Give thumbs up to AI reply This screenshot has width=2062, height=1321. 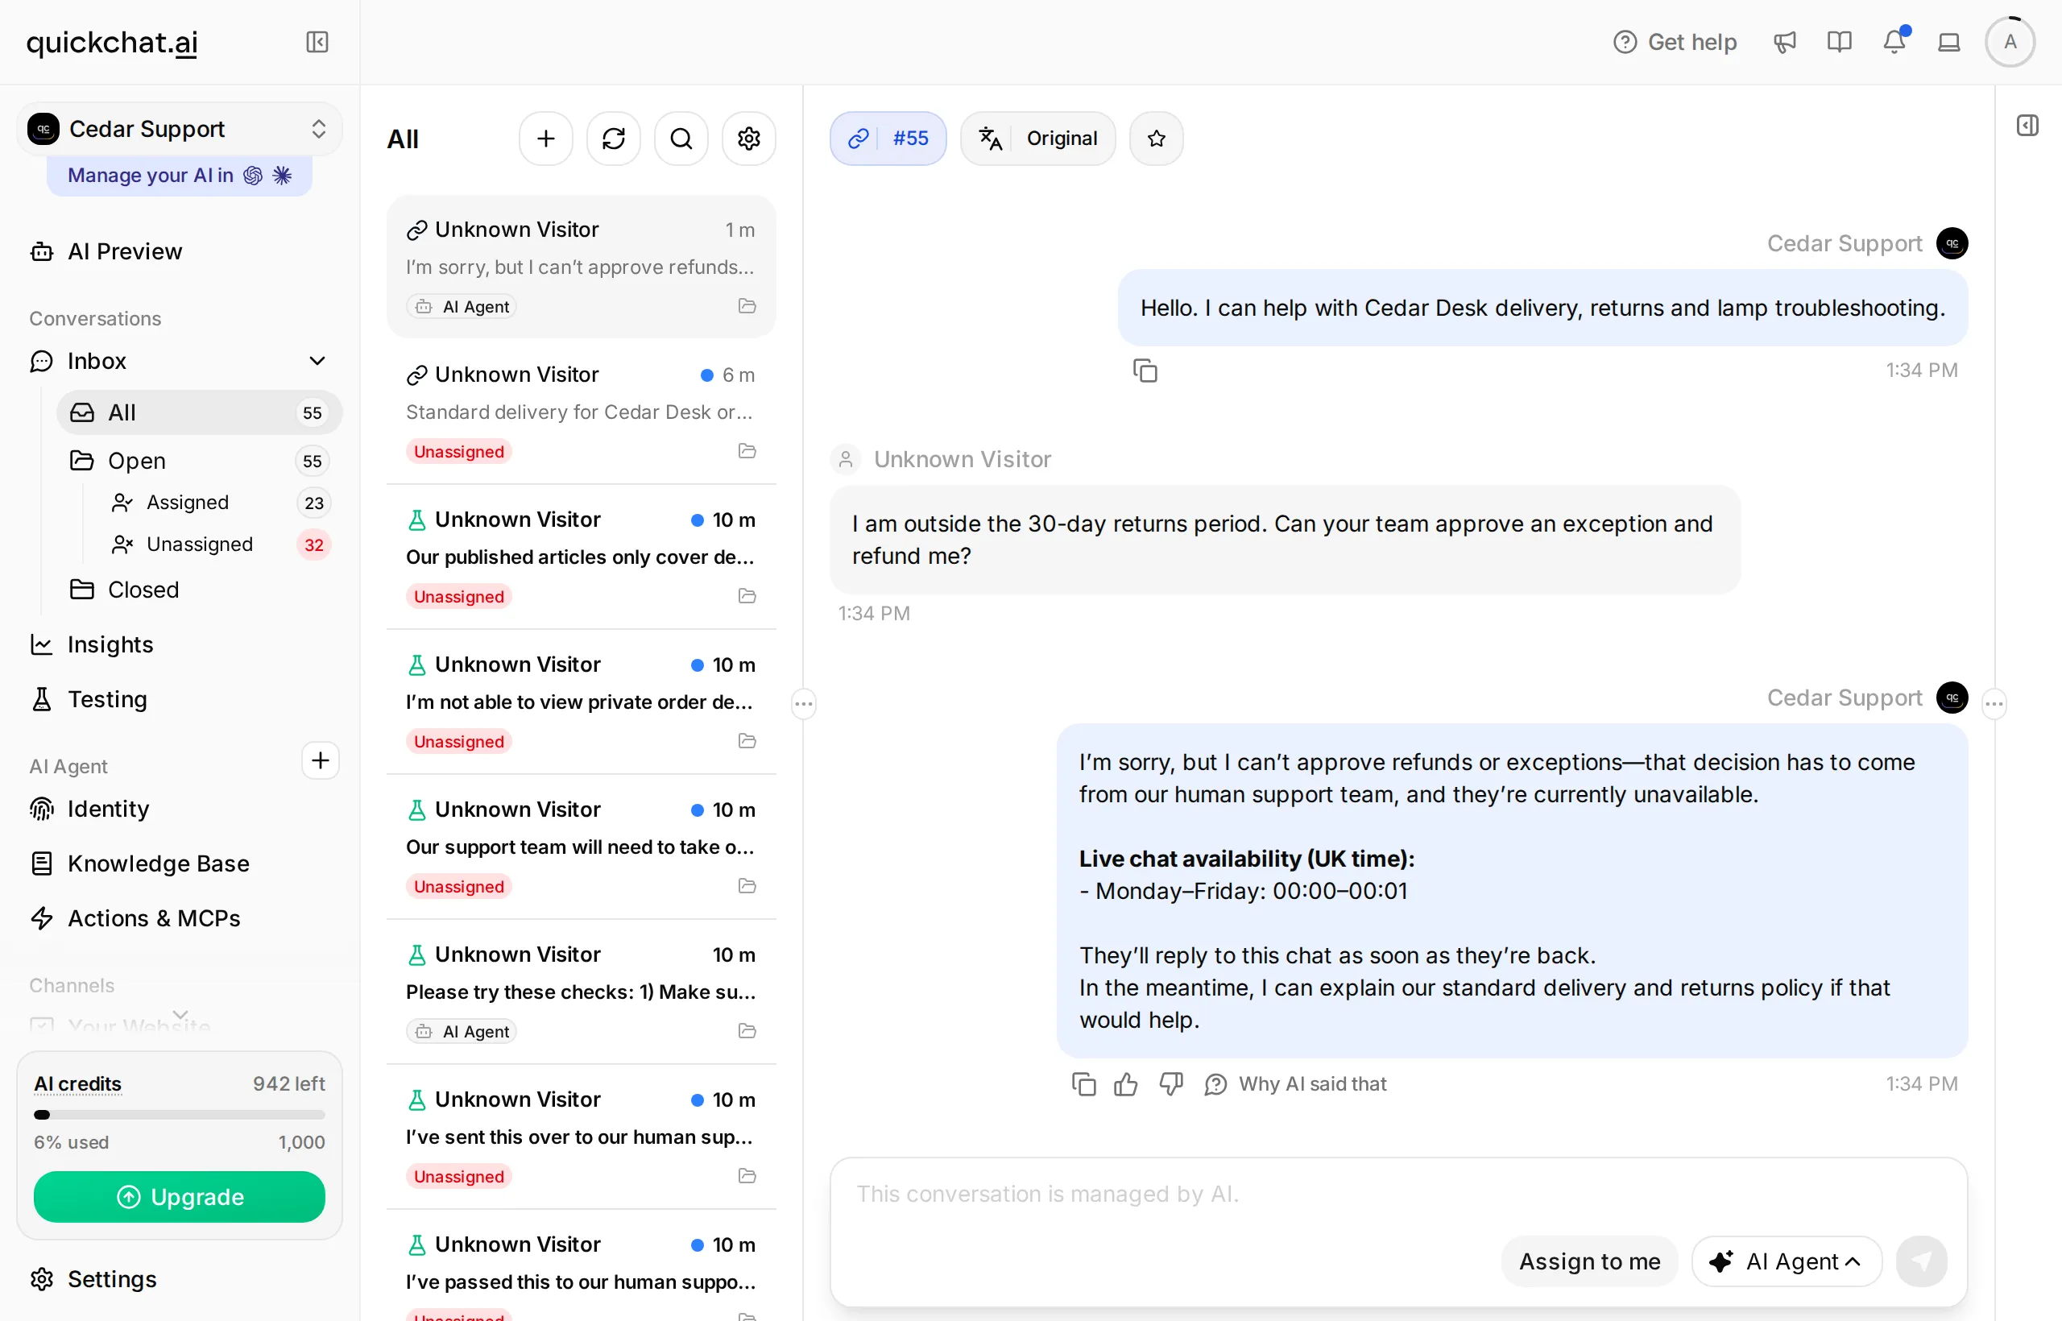tap(1125, 1084)
